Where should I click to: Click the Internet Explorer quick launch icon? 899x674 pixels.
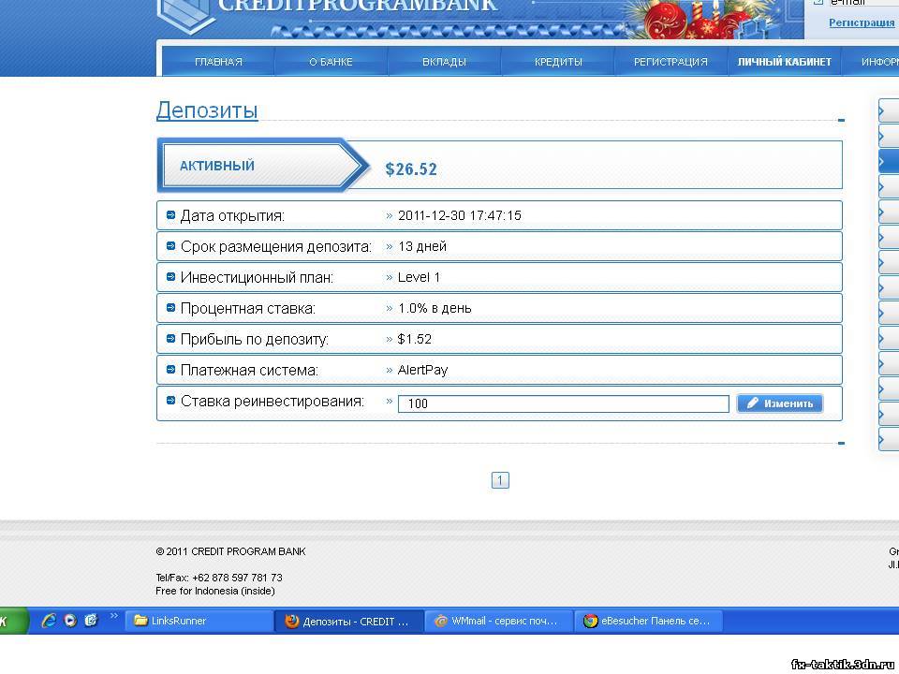click(x=50, y=620)
